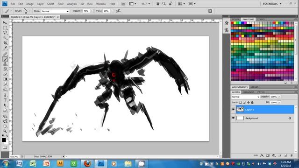Open the Image menu
This screenshot has width=299, height=168.
[x=30, y=4]
